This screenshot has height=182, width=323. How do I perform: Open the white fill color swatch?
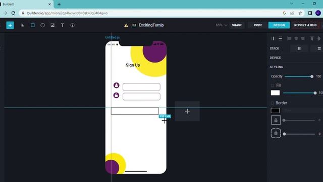click(275, 93)
